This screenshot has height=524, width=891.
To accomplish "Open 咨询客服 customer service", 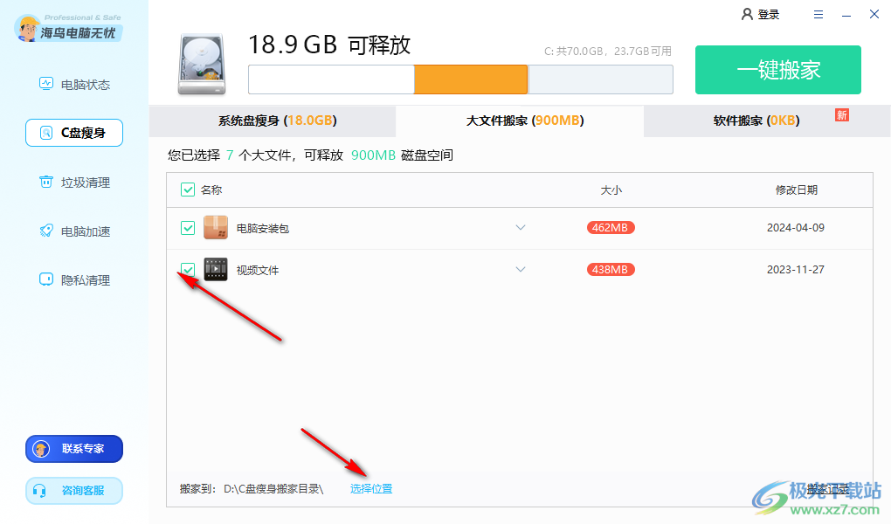I will pyautogui.click(x=73, y=490).
